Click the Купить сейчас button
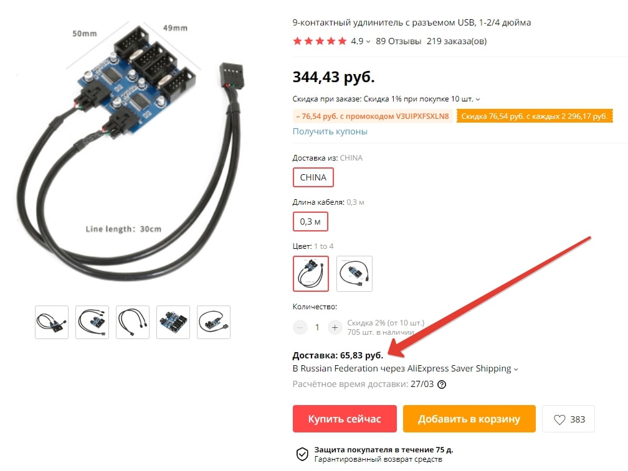Viewport: 628px width, 471px height. point(345,419)
